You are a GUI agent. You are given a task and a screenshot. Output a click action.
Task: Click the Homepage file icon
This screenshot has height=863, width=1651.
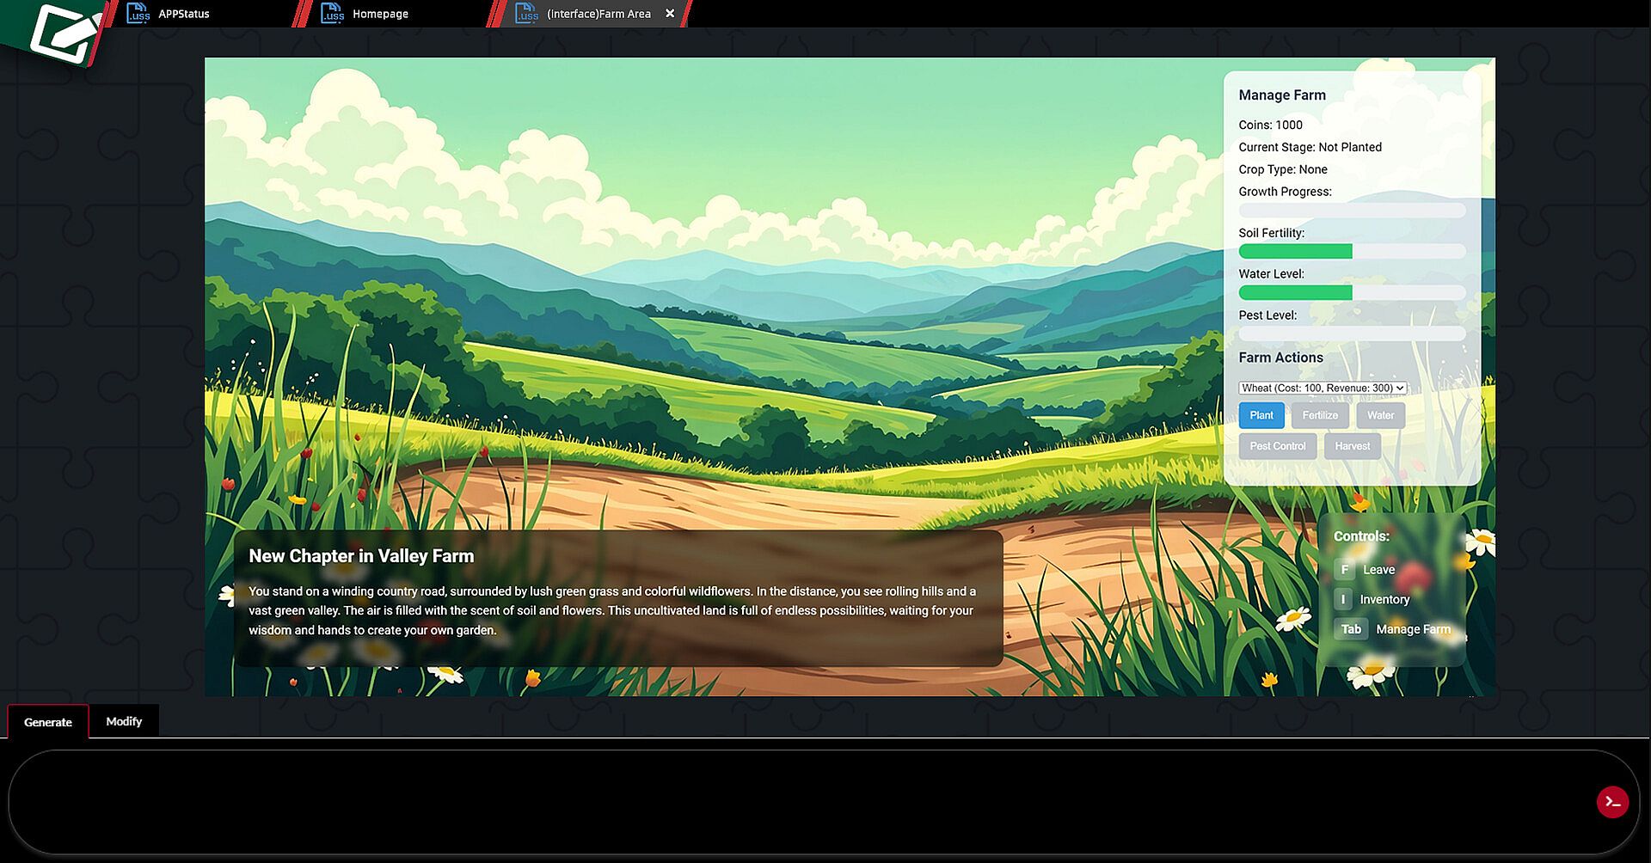coord(332,14)
